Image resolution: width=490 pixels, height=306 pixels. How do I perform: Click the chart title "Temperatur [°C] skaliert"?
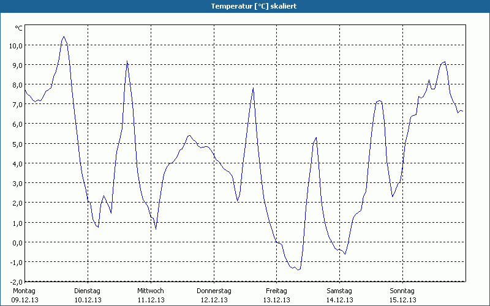pos(254,6)
